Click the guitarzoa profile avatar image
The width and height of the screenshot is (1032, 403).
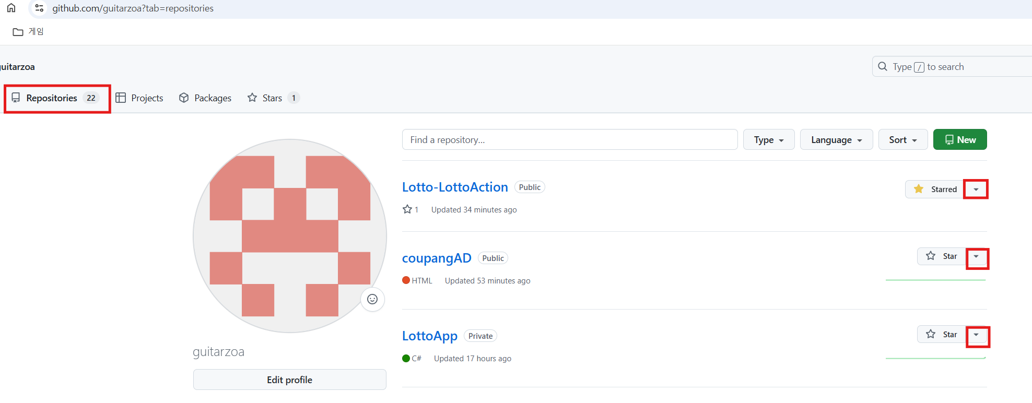coord(290,236)
